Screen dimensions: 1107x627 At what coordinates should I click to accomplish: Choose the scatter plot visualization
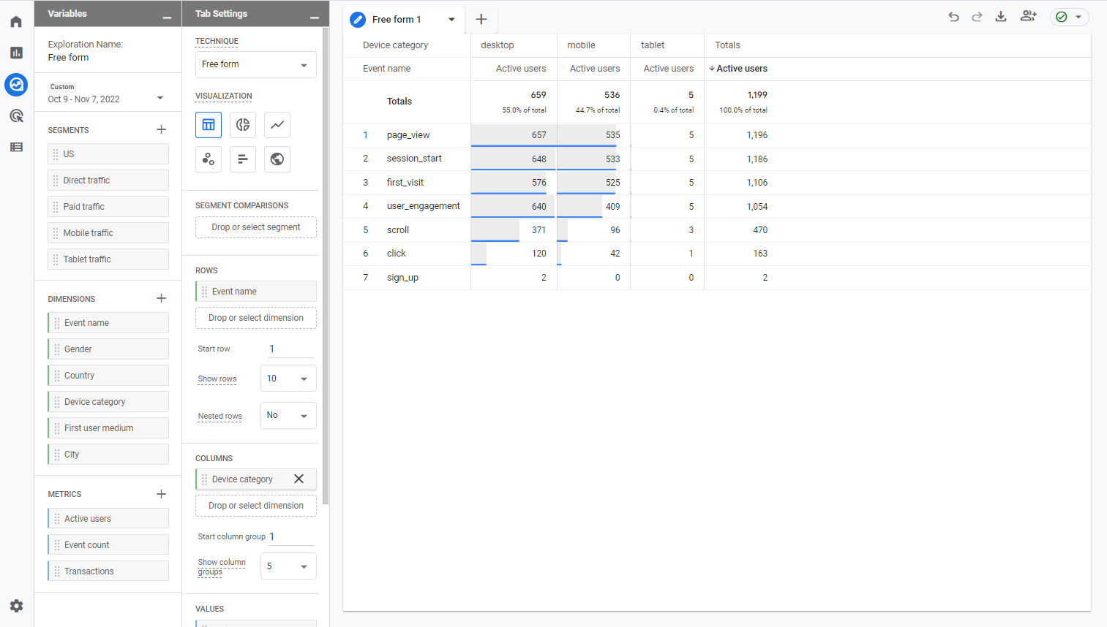click(209, 159)
